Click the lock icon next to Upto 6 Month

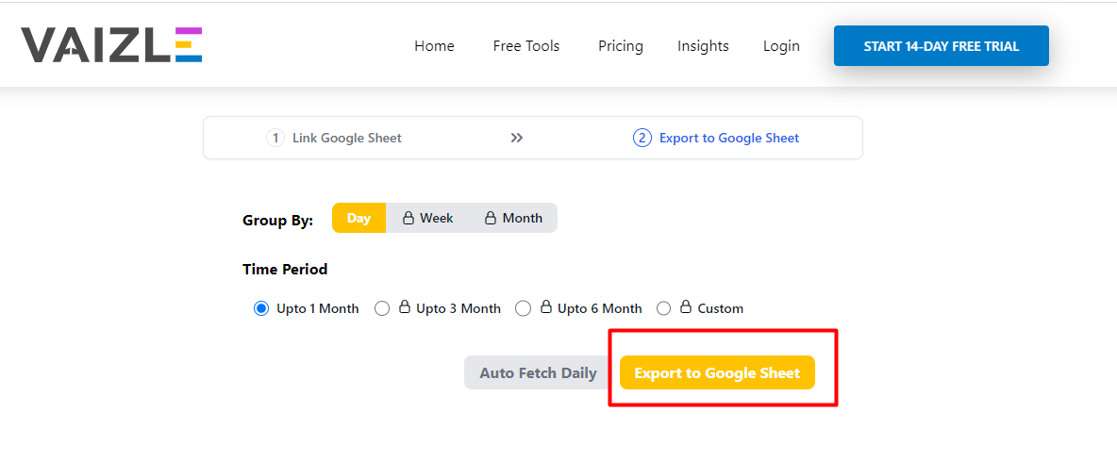tap(545, 307)
